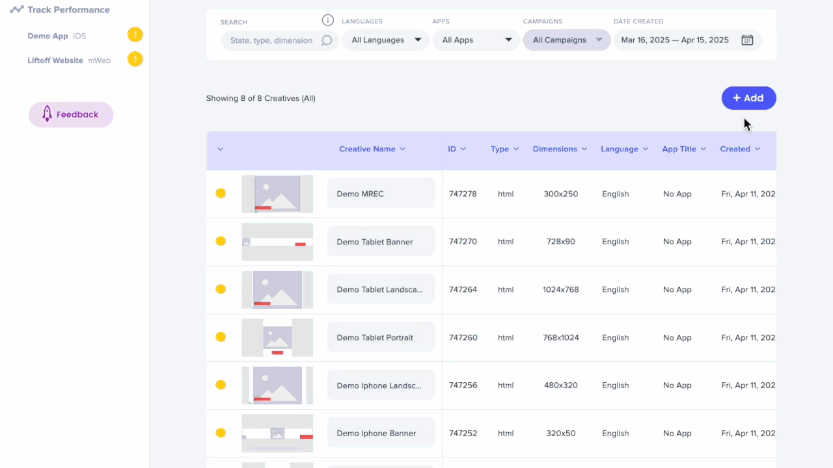Focus the search input field
This screenshot has width=833, height=468.
[272, 40]
